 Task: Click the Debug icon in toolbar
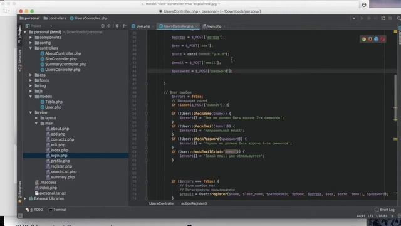(369, 18)
